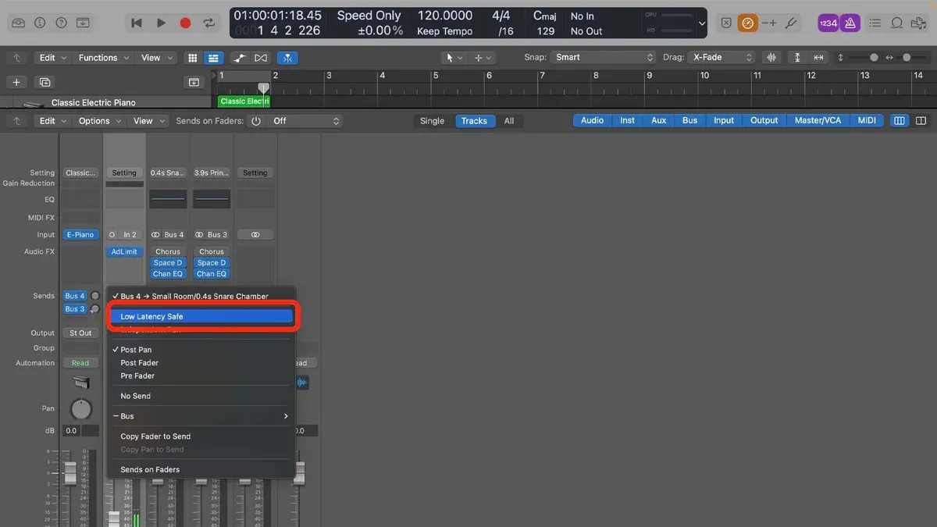937x527 pixels.
Task: Click the duplicate track icon
Action: [45, 82]
